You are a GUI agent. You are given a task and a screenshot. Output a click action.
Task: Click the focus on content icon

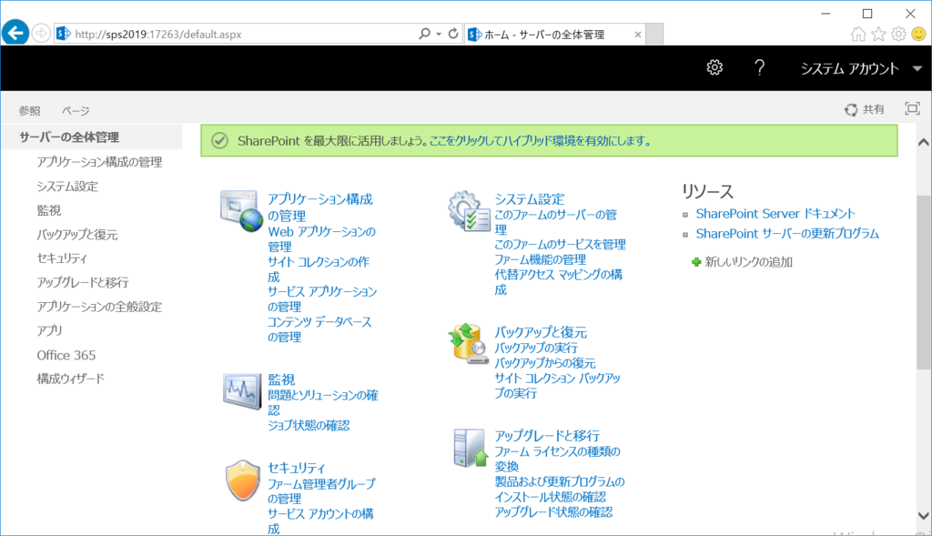(912, 108)
